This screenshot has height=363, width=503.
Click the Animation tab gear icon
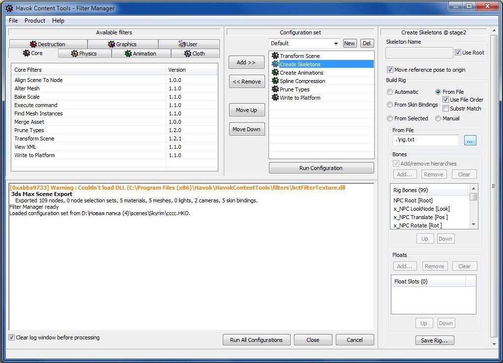pos(128,54)
